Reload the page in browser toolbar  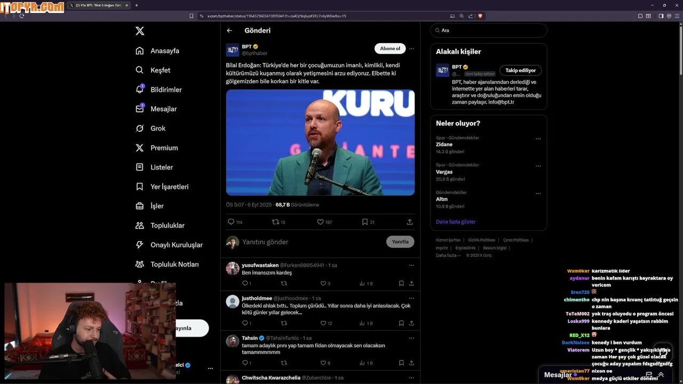point(22,16)
